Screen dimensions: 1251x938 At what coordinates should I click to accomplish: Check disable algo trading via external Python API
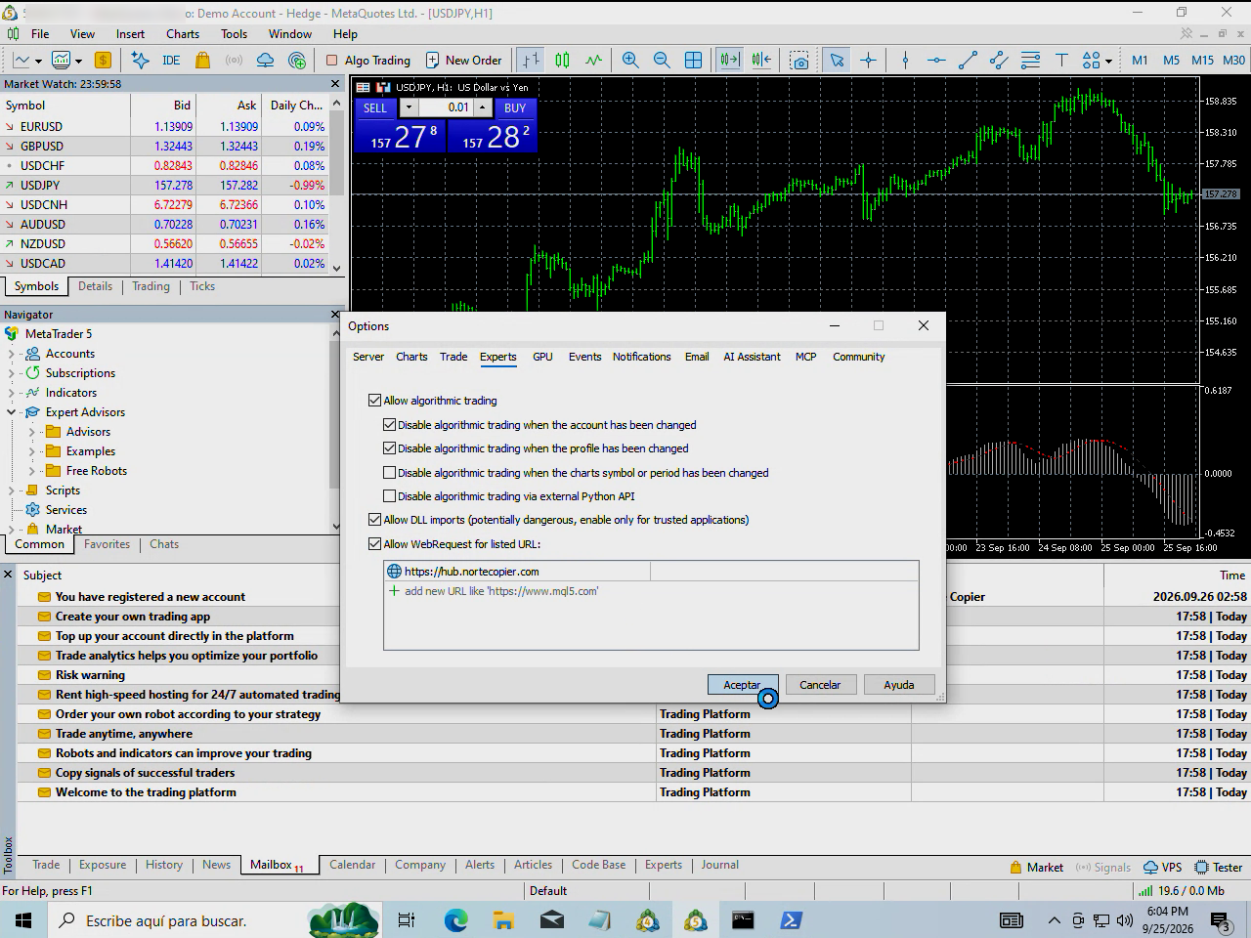[x=389, y=496]
